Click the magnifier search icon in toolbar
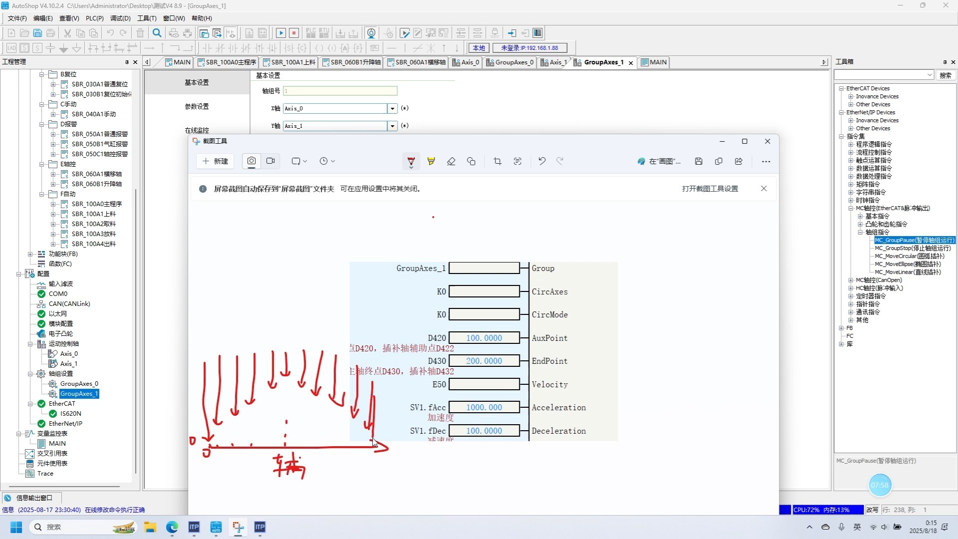The height and width of the screenshot is (539, 958). click(x=157, y=33)
